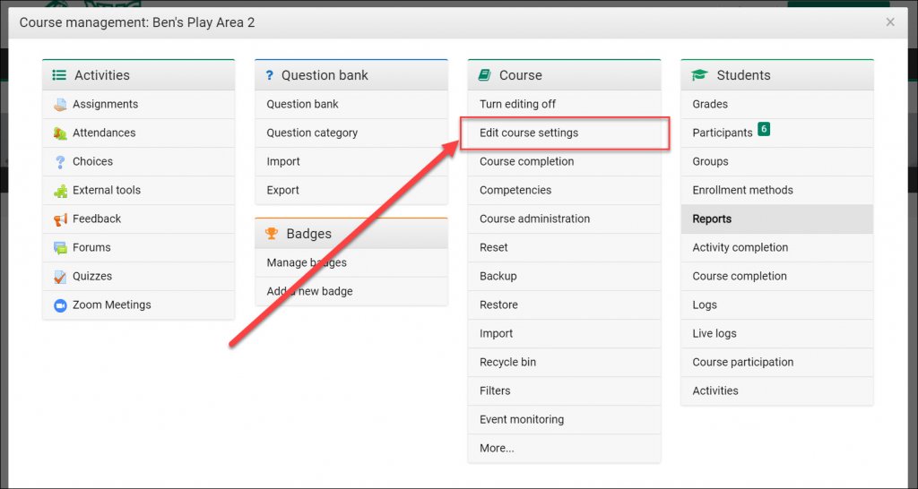This screenshot has height=489, width=918.
Task: Click the Students graduation cap icon
Action: pyautogui.click(x=699, y=75)
